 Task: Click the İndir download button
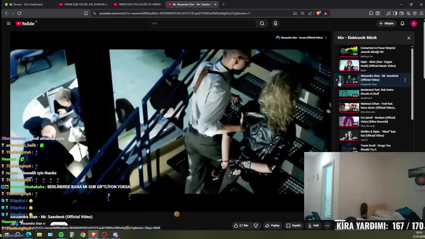pos(313,225)
